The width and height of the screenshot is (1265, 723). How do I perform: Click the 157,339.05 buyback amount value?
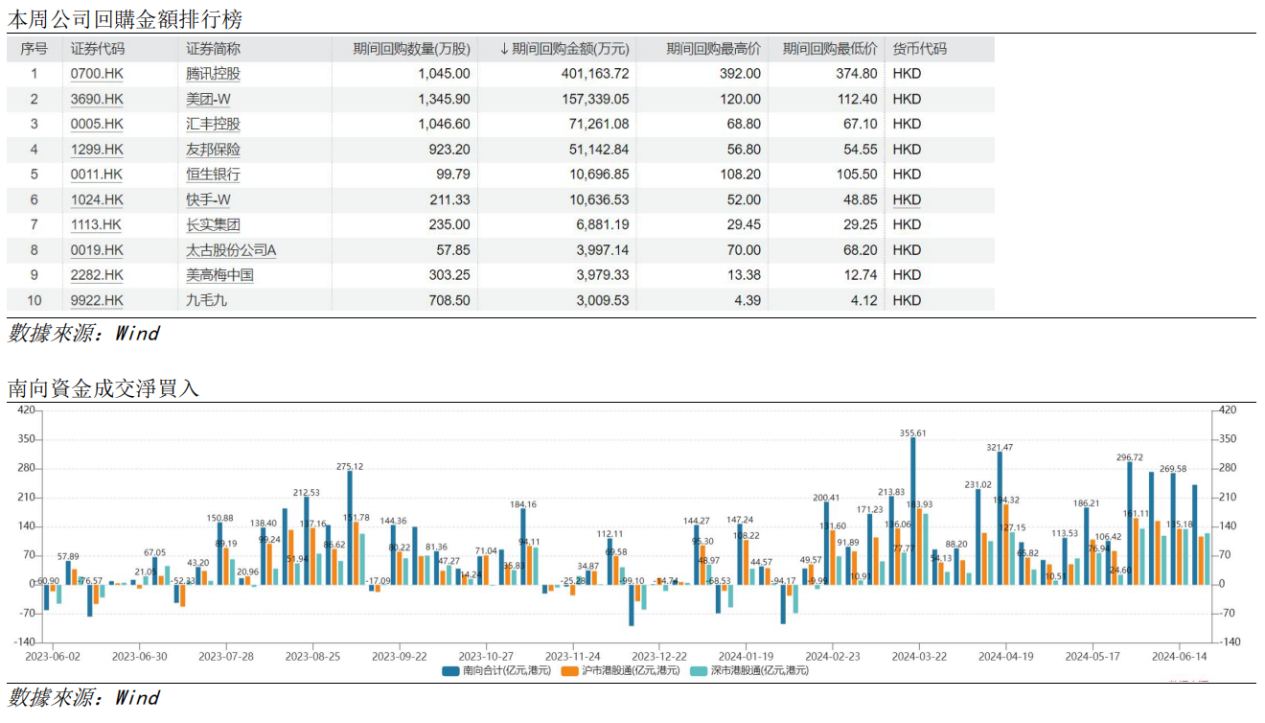595,99
